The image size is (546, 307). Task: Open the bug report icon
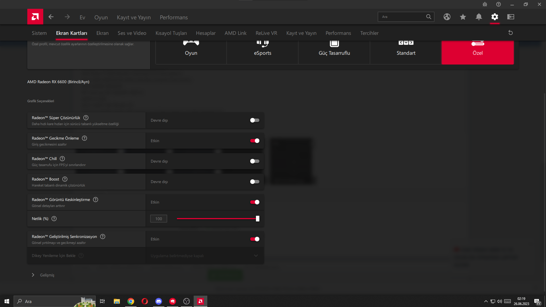tap(485, 4)
